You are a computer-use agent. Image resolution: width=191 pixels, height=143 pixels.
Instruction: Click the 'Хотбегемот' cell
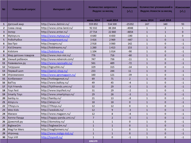(x=24, y=79)
